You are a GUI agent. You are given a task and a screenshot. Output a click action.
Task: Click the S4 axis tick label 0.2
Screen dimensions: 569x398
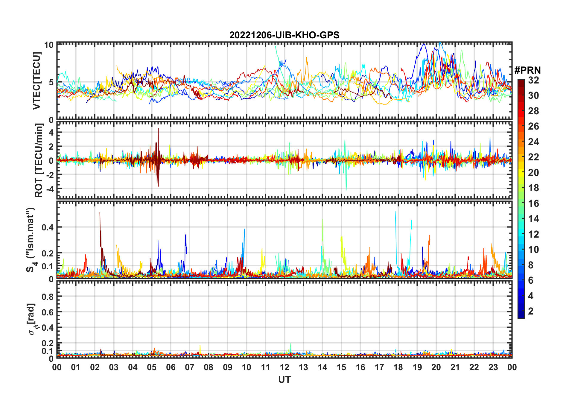click(48, 253)
